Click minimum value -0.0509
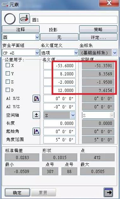 (22, 171)
